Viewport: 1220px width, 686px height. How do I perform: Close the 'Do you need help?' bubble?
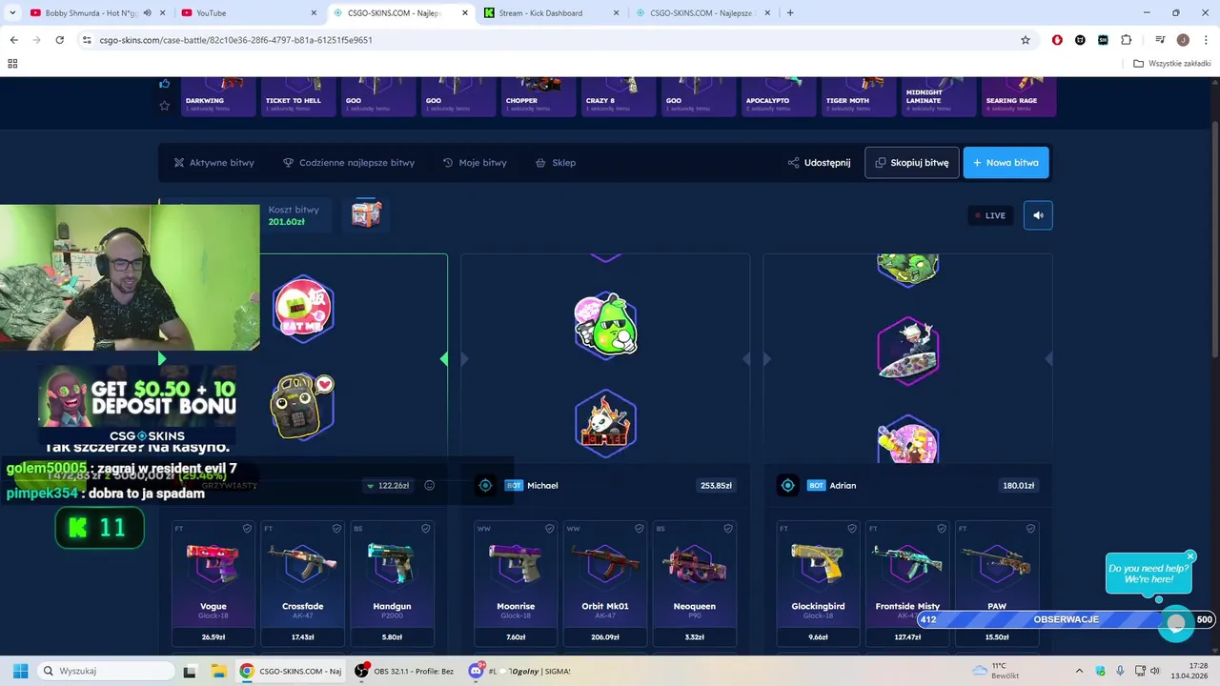1190,556
